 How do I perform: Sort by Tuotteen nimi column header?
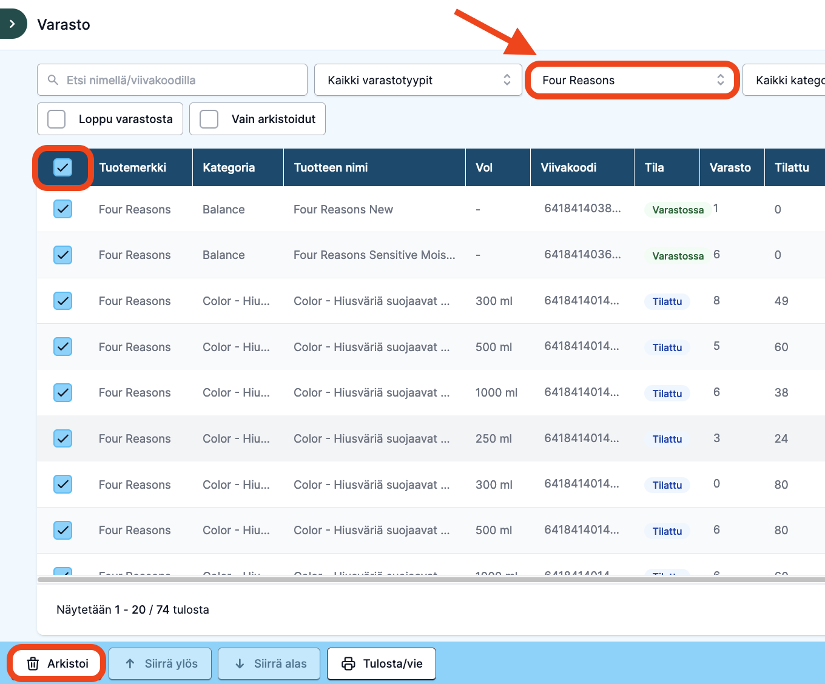coord(331,167)
